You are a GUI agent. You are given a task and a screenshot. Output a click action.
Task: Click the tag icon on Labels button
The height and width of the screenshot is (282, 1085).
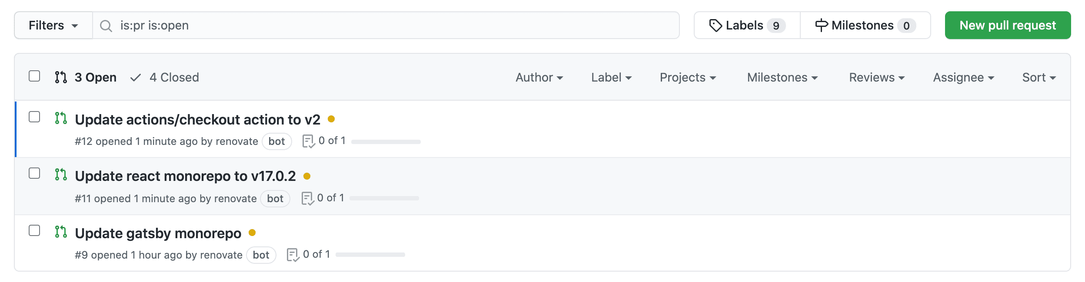pos(716,26)
